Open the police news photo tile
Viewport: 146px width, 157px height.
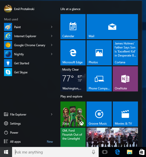112,137
